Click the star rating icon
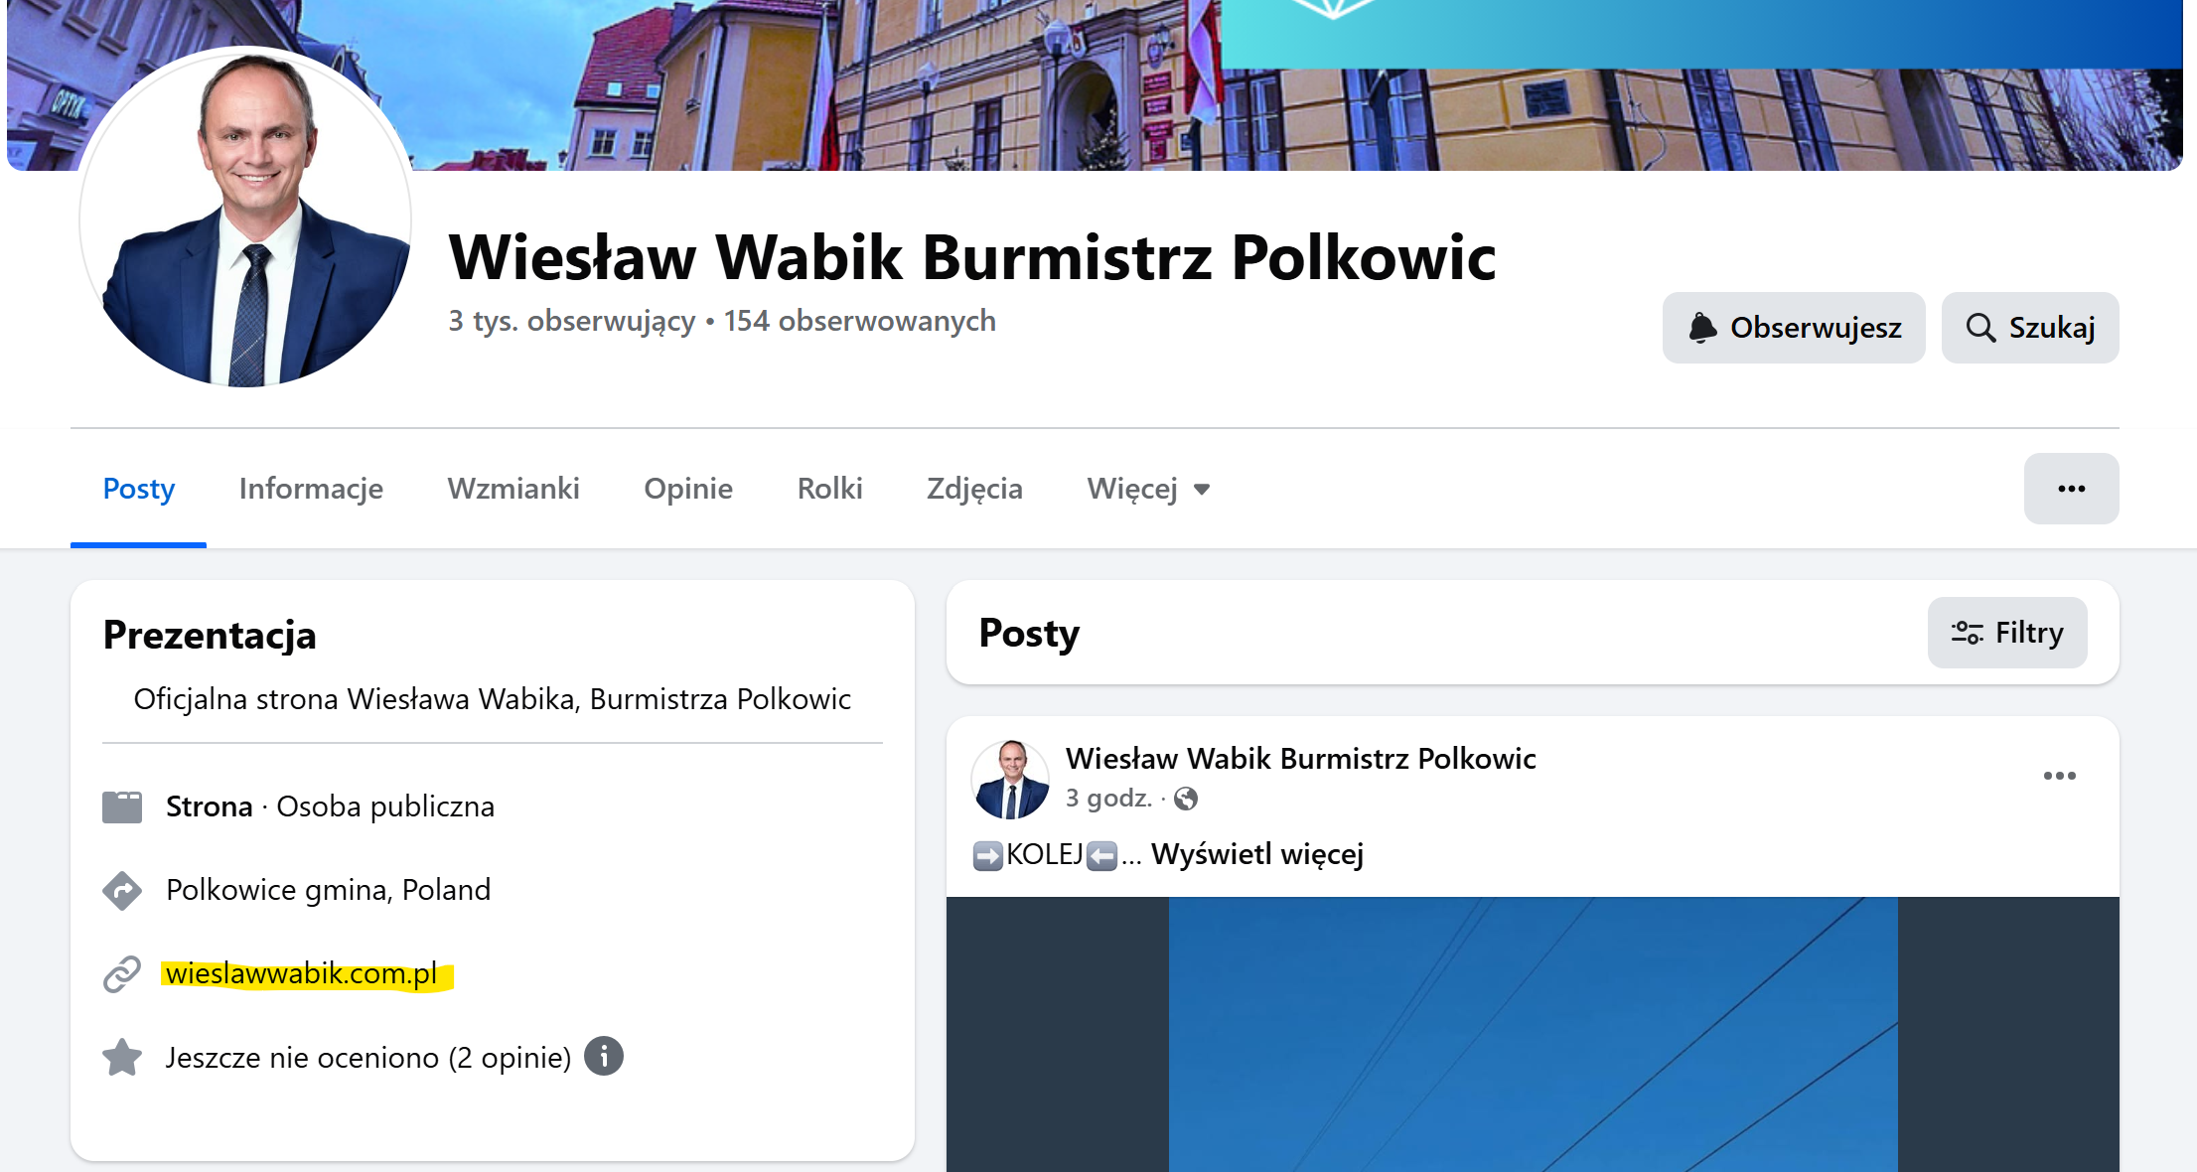The image size is (2197, 1172). point(122,1058)
